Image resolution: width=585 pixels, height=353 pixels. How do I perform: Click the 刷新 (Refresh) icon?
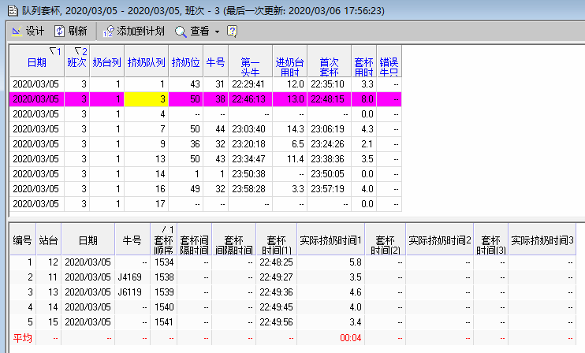[x=59, y=31]
